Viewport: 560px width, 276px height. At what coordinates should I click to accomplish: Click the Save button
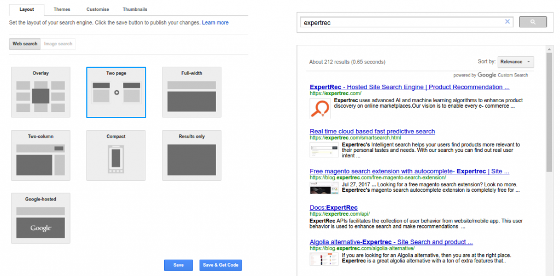(178, 265)
